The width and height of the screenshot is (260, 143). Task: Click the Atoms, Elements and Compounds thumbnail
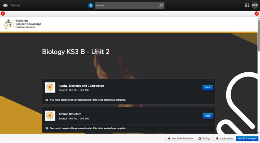[50, 87]
